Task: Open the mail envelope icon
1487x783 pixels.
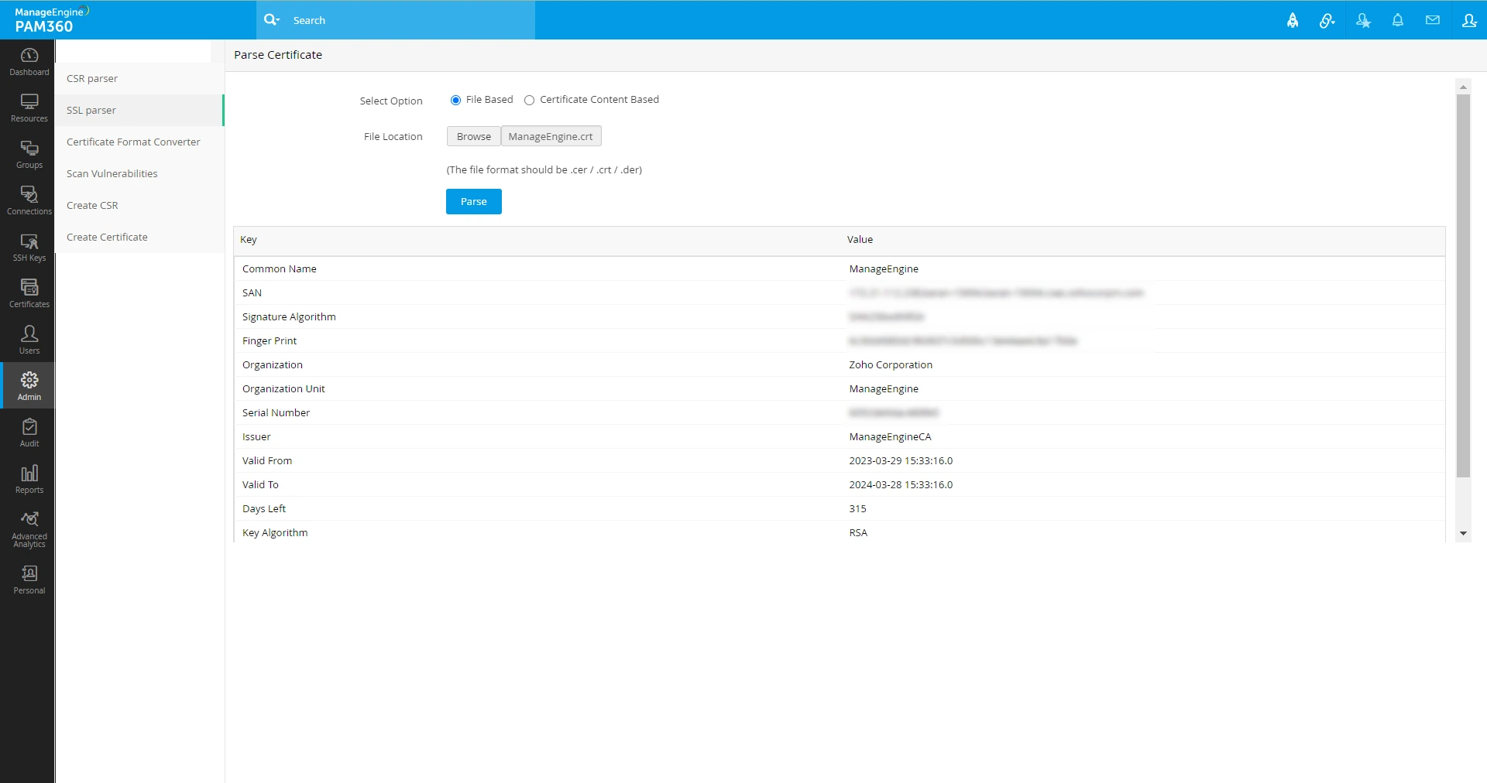Action: (1433, 20)
